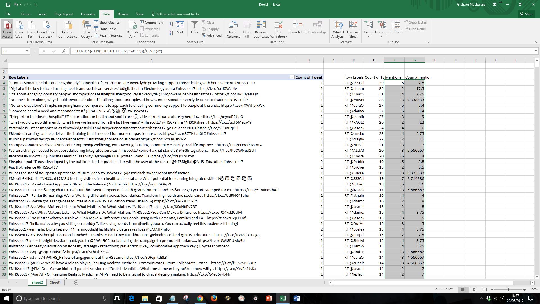This screenshot has width=540, height=304.
Task: Sort A to Z ascending
Action: click(x=171, y=25)
